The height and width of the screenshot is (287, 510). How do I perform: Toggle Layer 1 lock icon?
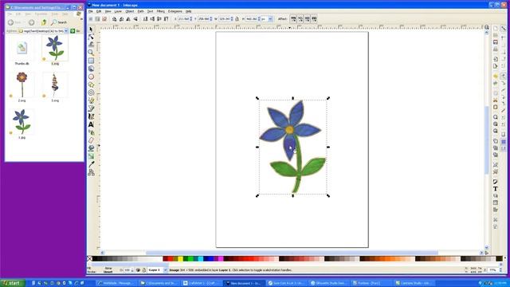pos(143,270)
